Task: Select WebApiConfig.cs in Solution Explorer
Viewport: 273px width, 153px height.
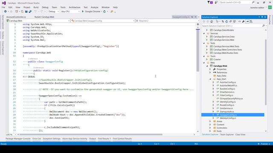Action: (228, 118)
